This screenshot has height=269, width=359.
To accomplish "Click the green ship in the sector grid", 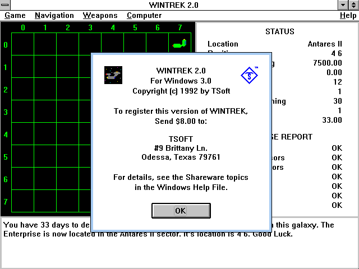I will (x=179, y=44).
